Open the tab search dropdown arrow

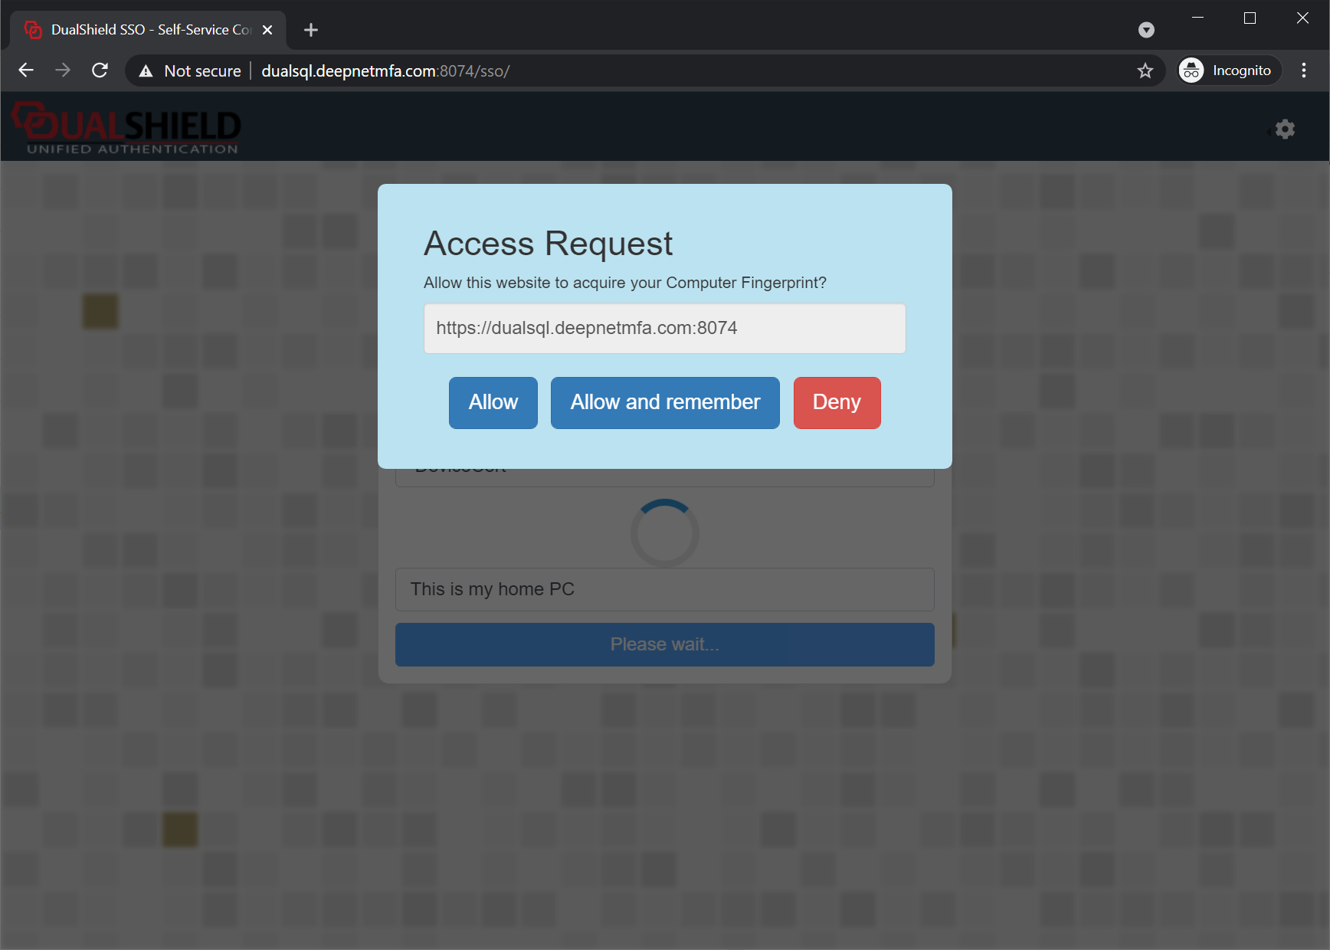[1146, 30]
